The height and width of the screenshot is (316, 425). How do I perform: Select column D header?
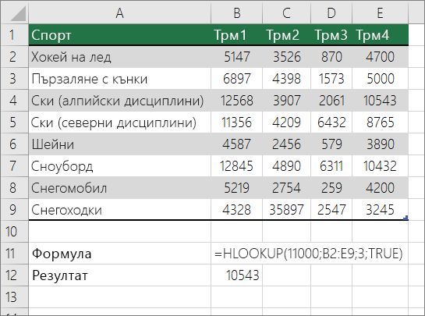[331, 12]
